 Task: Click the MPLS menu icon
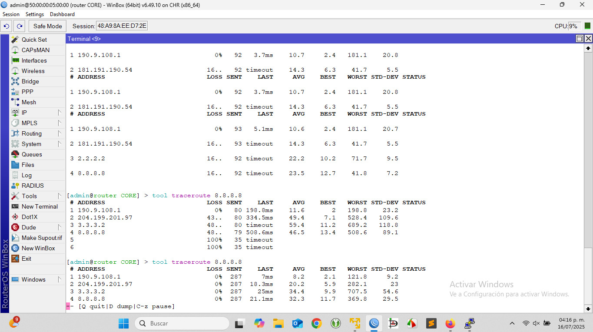tap(15, 123)
